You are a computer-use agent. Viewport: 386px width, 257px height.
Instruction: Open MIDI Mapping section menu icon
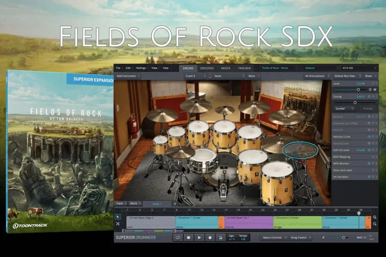[373, 157]
